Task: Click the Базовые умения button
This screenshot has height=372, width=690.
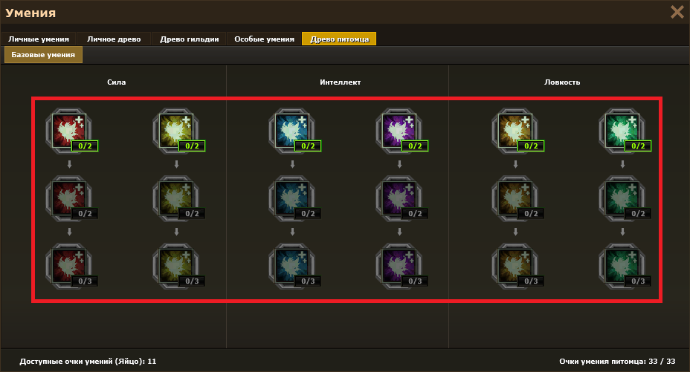Action: coord(43,55)
